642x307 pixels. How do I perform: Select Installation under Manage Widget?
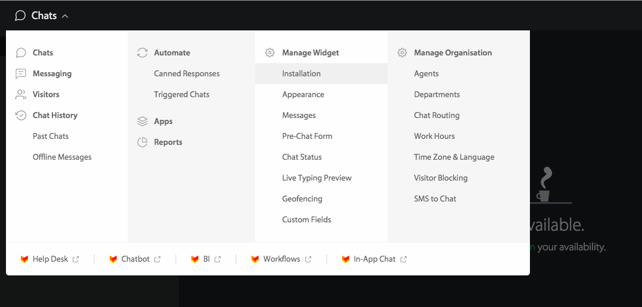coord(321,74)
